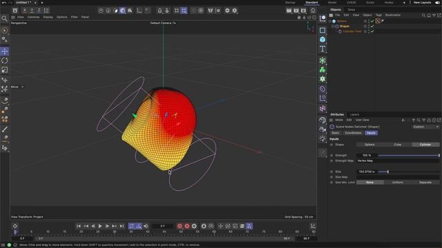Click the lock icon in Attributes manager
442x248 pixels.
coord(429,121)
